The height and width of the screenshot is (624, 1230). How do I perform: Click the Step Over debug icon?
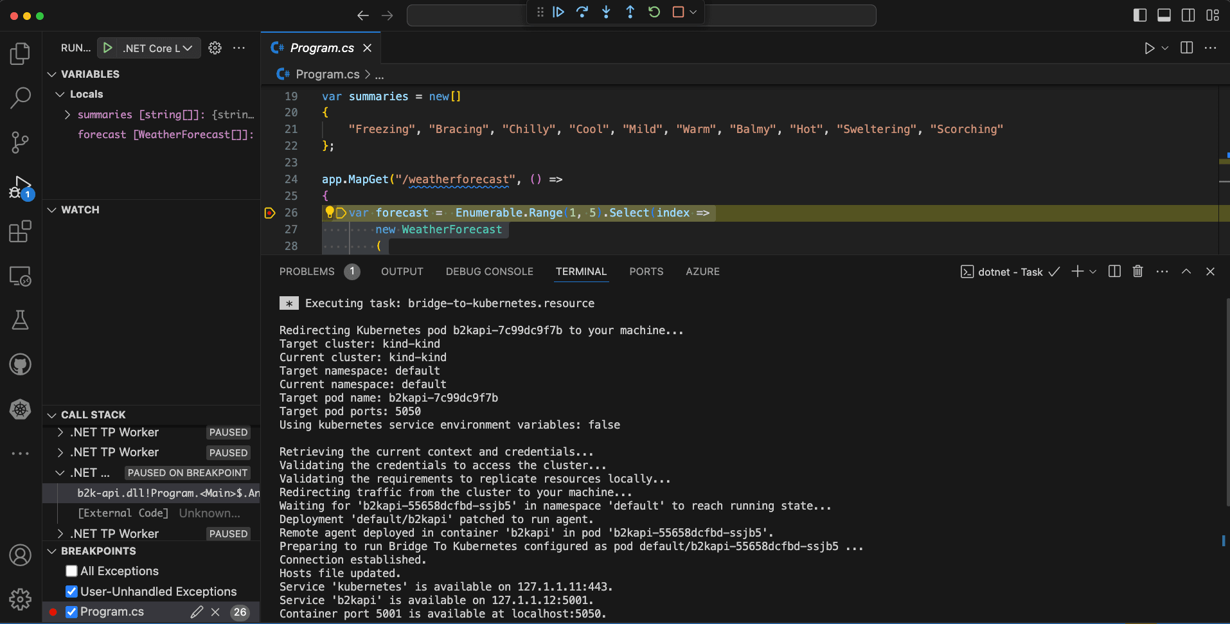click(582, 12)
